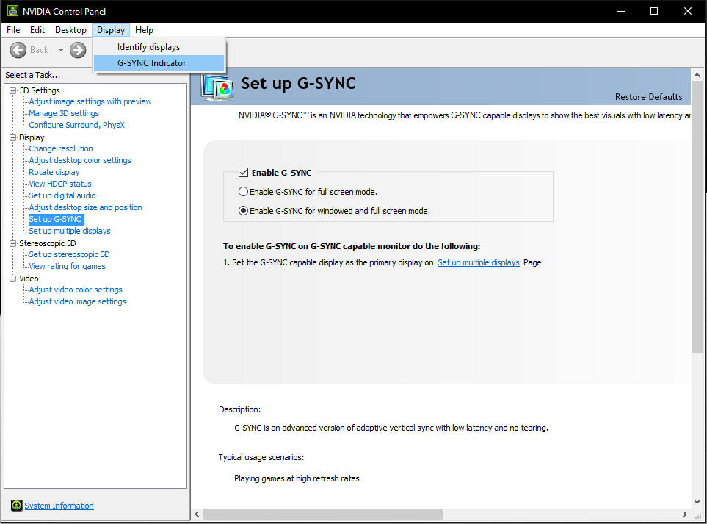
Task: Click the 3D Settings category label
Action: [39, 90]
